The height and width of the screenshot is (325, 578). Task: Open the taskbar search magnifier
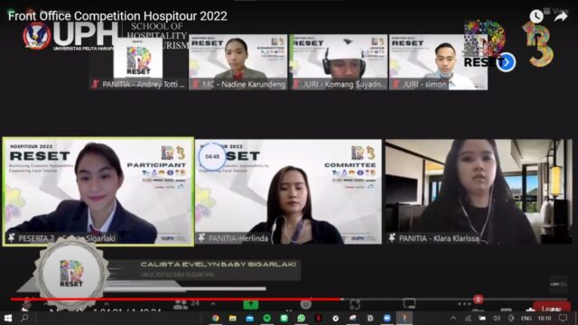click(24, 318)
